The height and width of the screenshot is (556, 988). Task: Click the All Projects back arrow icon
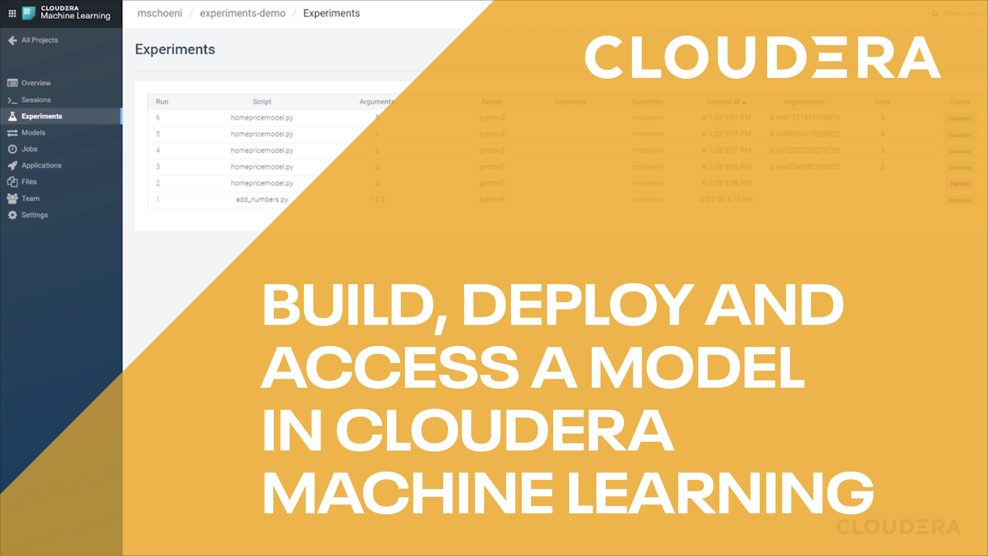[x=12, y=40]
